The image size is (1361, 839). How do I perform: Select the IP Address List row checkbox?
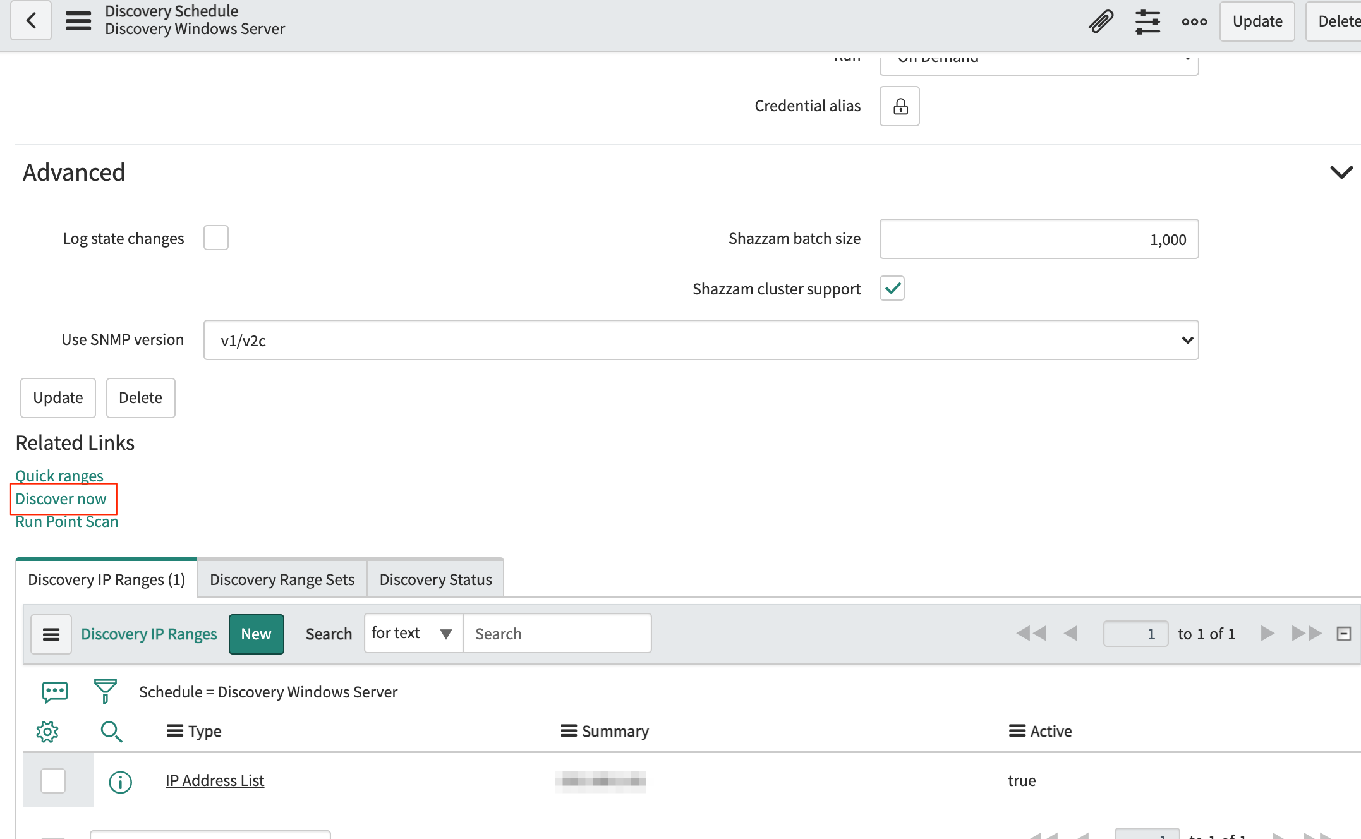point(53,780)
